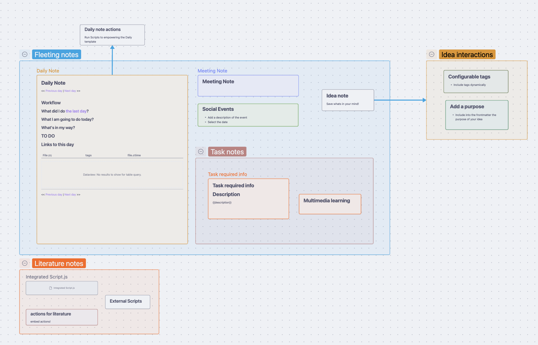The image size is (538, 345).
Task: Select the Configurable tags card
Action: (x=476, y=82)
